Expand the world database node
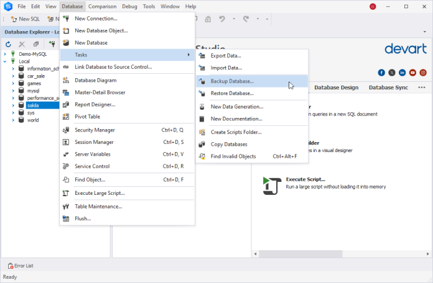 click(13, 120)
